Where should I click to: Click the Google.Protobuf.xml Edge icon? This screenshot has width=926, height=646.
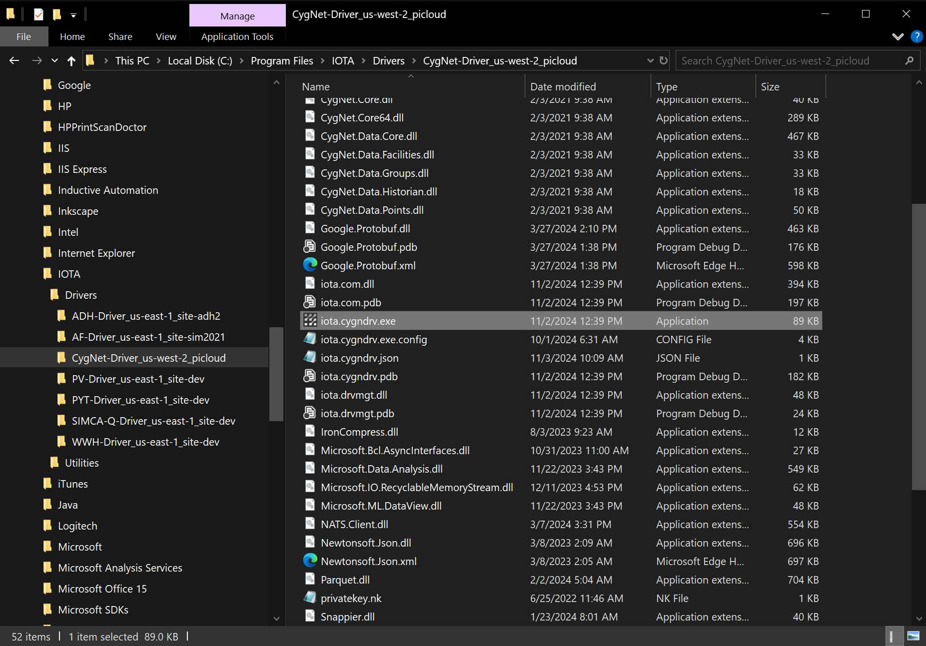(x=310, y=265)
